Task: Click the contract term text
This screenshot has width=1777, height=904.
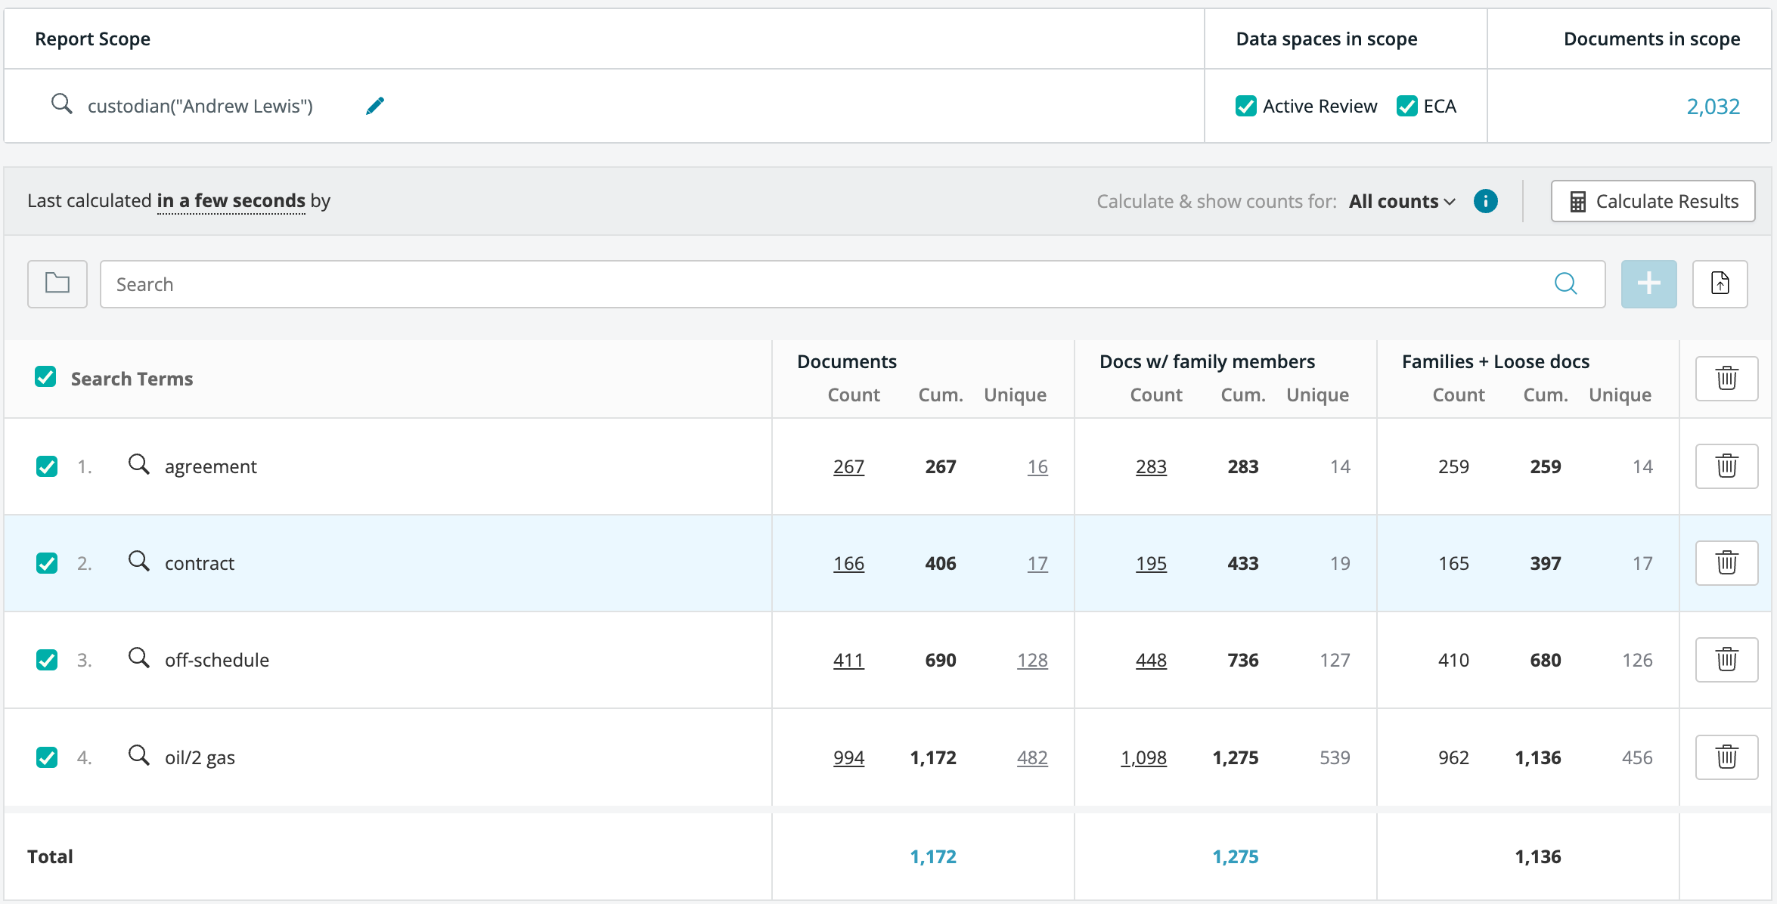Action: 200,564
